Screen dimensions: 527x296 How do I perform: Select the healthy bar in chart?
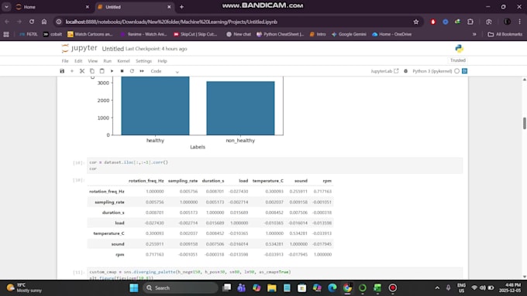155,106
